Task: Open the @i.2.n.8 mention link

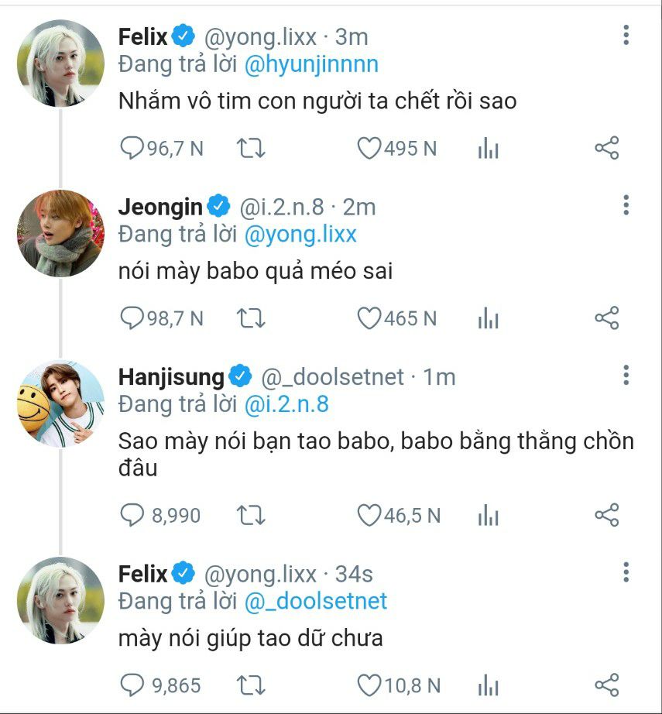Action: 286,404
